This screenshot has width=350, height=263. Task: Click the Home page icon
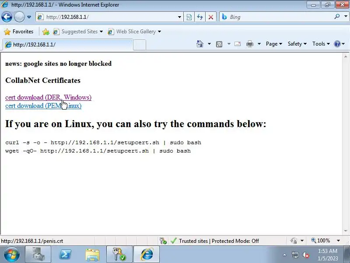click(x=200, y=44)
